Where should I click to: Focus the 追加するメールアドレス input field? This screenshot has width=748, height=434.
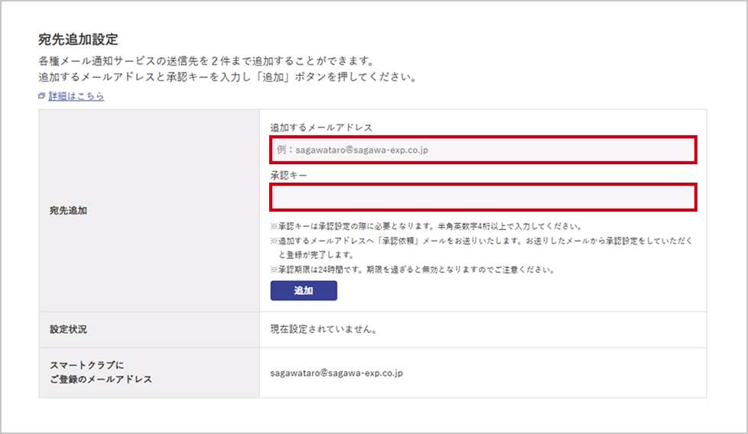(x=483, y=150)
